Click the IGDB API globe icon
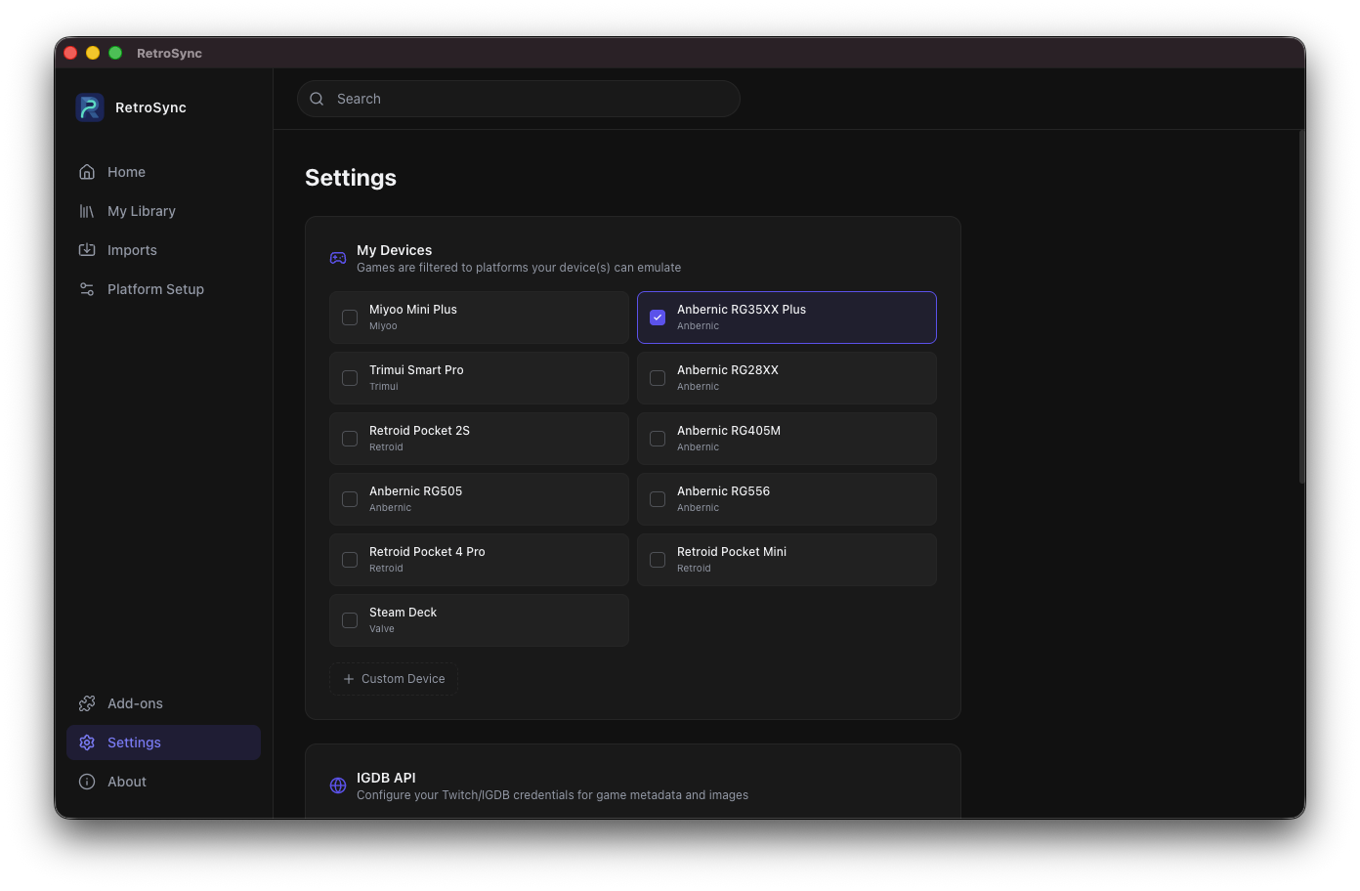 338,785
